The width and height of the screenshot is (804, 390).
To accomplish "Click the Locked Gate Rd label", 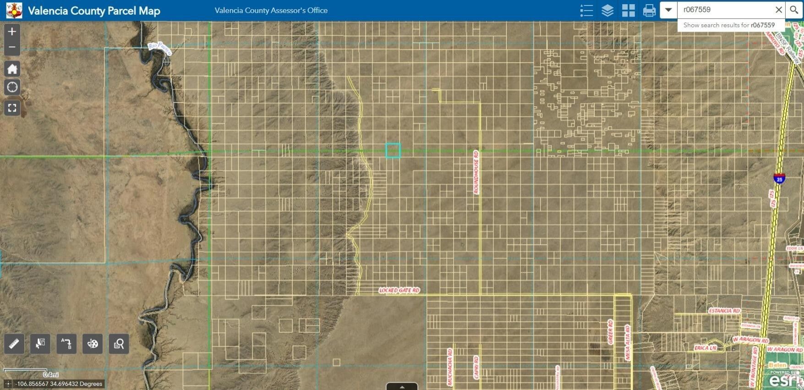I will 399,291.
